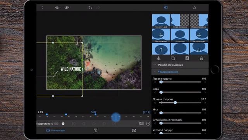The image size is (248, 140).
Task: Choose the down-arrow preset thumbnail
Action: (199, 49)
